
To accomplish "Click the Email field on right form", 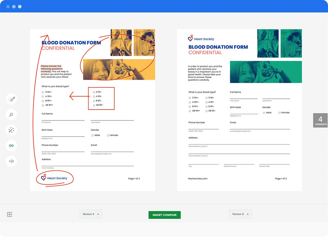I will 260,127.
